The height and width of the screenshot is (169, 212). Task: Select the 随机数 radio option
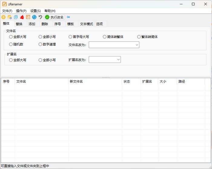click(x=16, y=44)
